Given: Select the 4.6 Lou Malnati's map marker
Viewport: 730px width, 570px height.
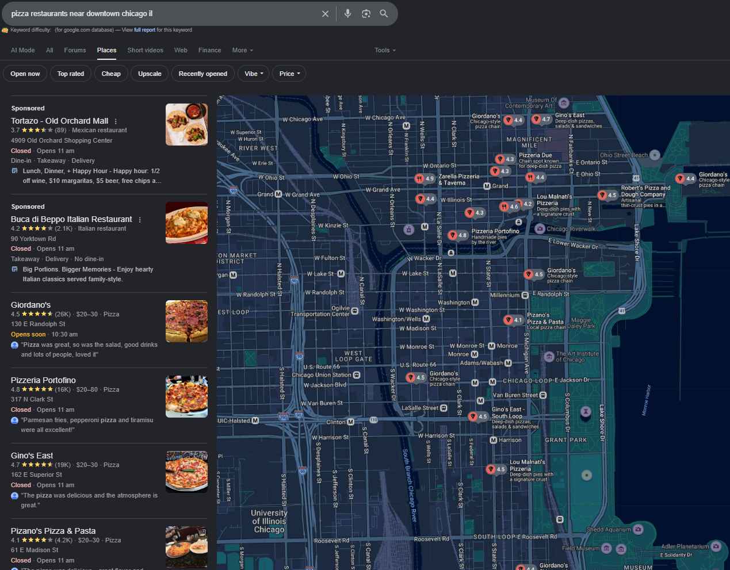Looking at the screenshot, I should click(509, 206).
